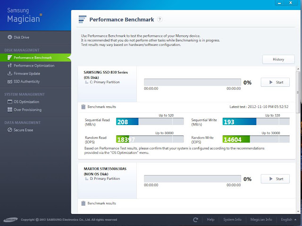Click the clipboard icon by Maxtor benchmark results
Image resolution: width=302 pixels, height=226 pixels.
click(x=84, y=203)
